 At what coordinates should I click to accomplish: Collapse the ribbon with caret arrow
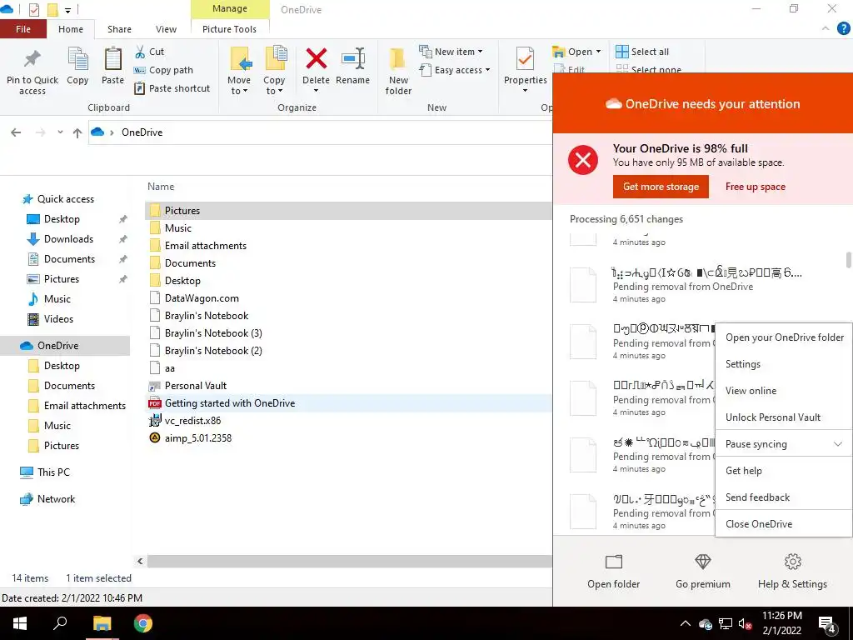point(826,29)
